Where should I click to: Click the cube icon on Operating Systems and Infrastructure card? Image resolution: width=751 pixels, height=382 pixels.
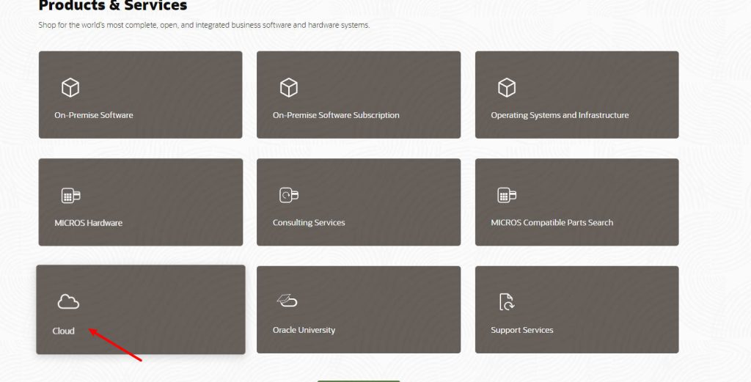pos(507,87)
